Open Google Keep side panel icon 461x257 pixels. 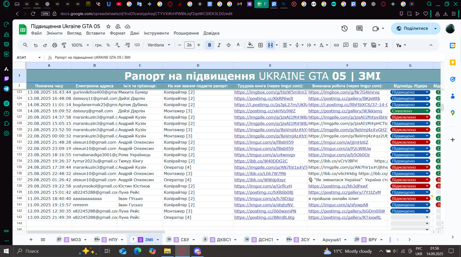coord(453,62)
